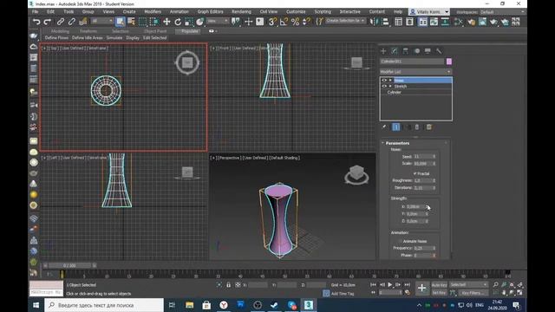555x312 pixels.
Task: Open the Utilities tab in command panel
Action: (439, 51)
